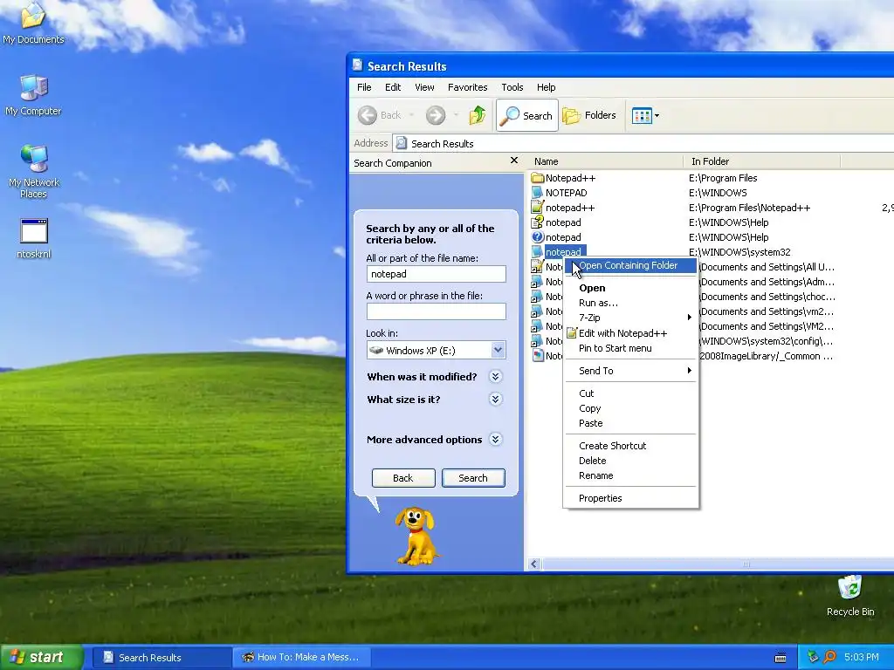
Task: Open My Documents desktop icon
Action: pyautogui.click(x=33, y=23)
